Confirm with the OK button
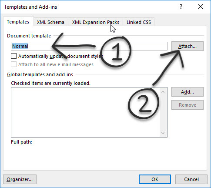The width and height of the screenshot is (211, 188). tap(155, 179)
